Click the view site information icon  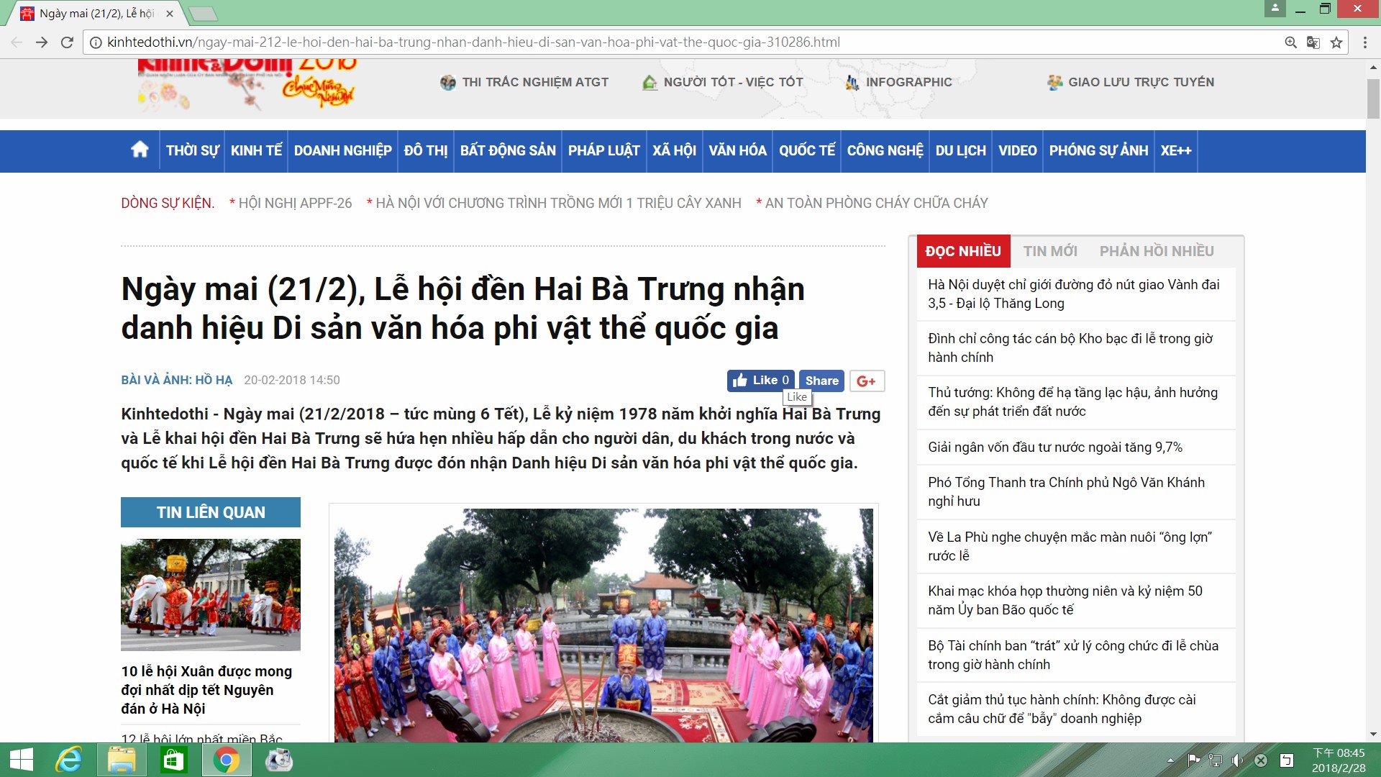(x=96, y=42)
